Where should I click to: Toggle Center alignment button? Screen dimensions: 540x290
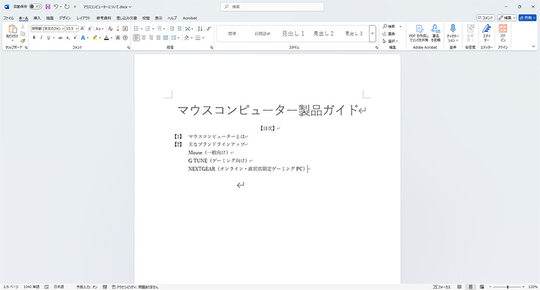tap(144, 38)
